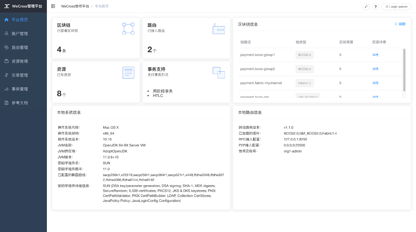The height and width of the screenshot is (232, 416).
Task: Click the 4条 blockchain count
Action: (62, 50)
